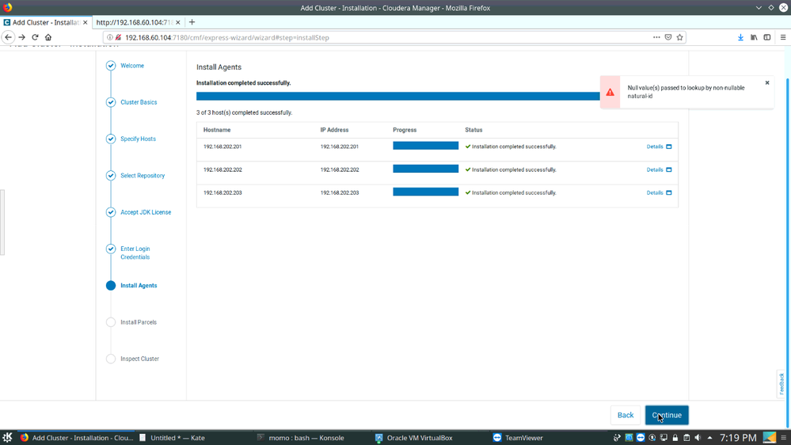This screenshot has height=445, width=791.
Task: Open the Firefox downloads arrow
Action: click(x=740, y=37)
